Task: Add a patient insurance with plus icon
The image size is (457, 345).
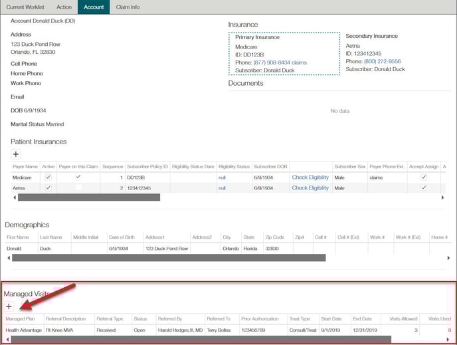Action: [x=16, y=154]
